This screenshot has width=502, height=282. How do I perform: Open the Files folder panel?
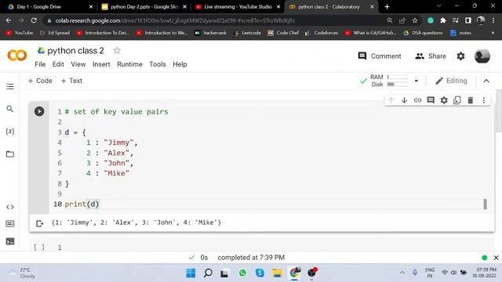click(10, 154)
